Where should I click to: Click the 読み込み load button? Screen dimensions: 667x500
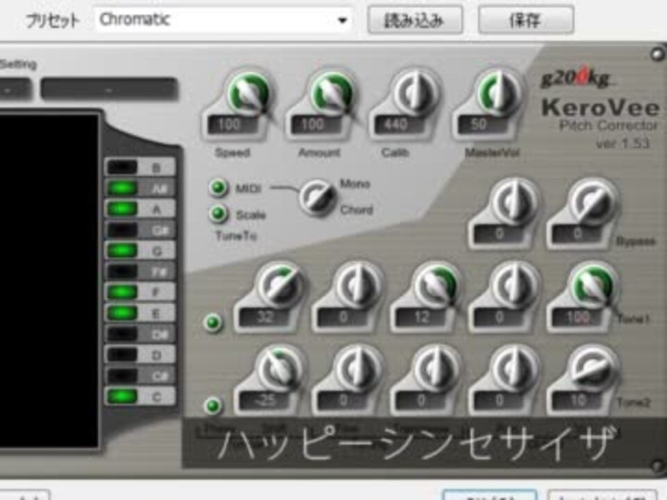coord(415,19)
